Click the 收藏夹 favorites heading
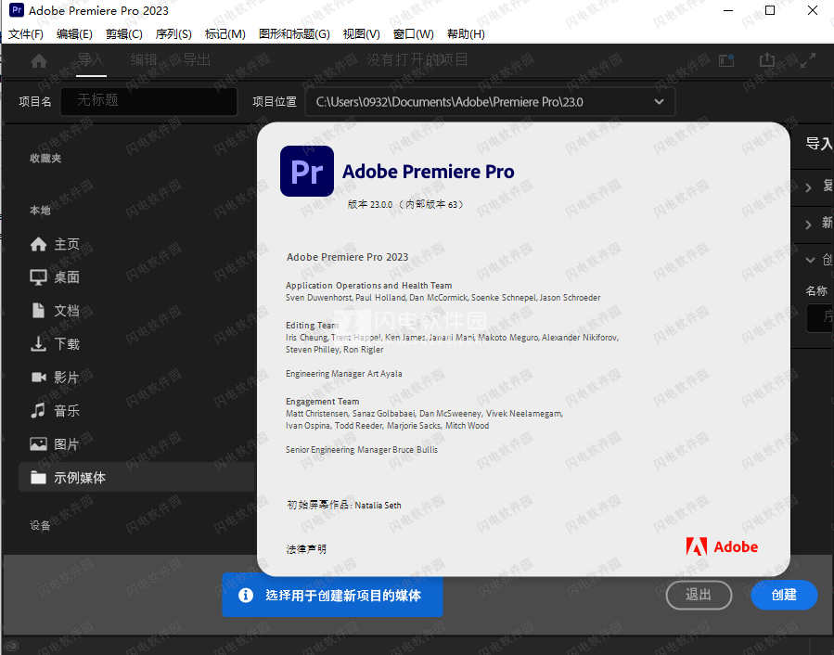Viewport: 834px width, 655px height. click(x=45, y=158)
